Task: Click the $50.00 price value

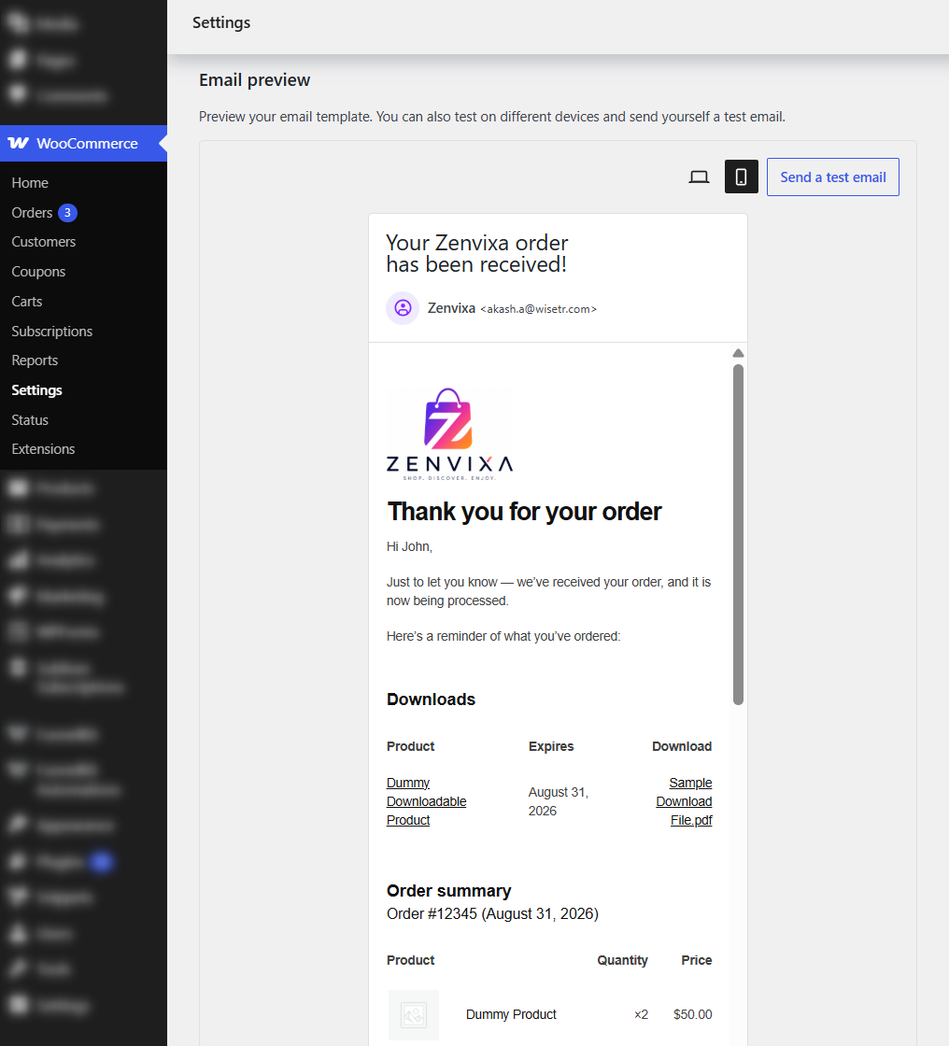Action: point(693,1014)
